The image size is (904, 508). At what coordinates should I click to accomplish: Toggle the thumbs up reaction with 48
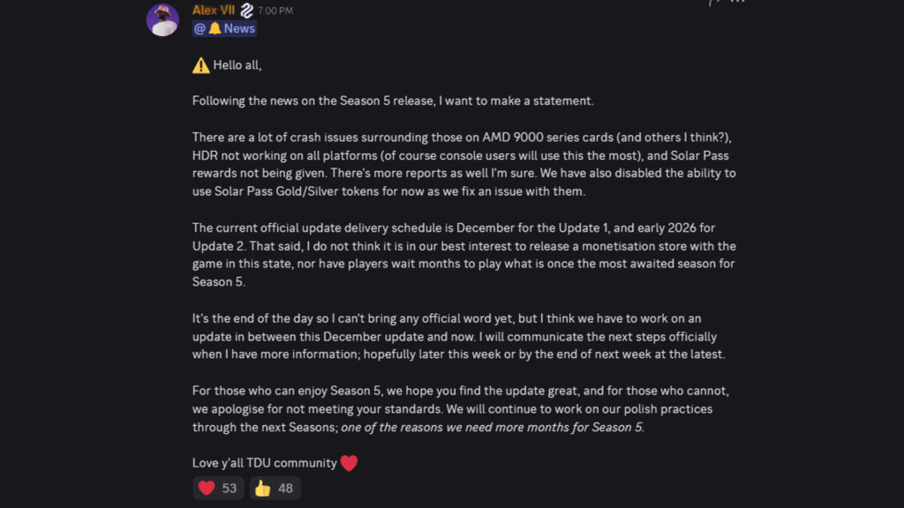tap(275, 488)
